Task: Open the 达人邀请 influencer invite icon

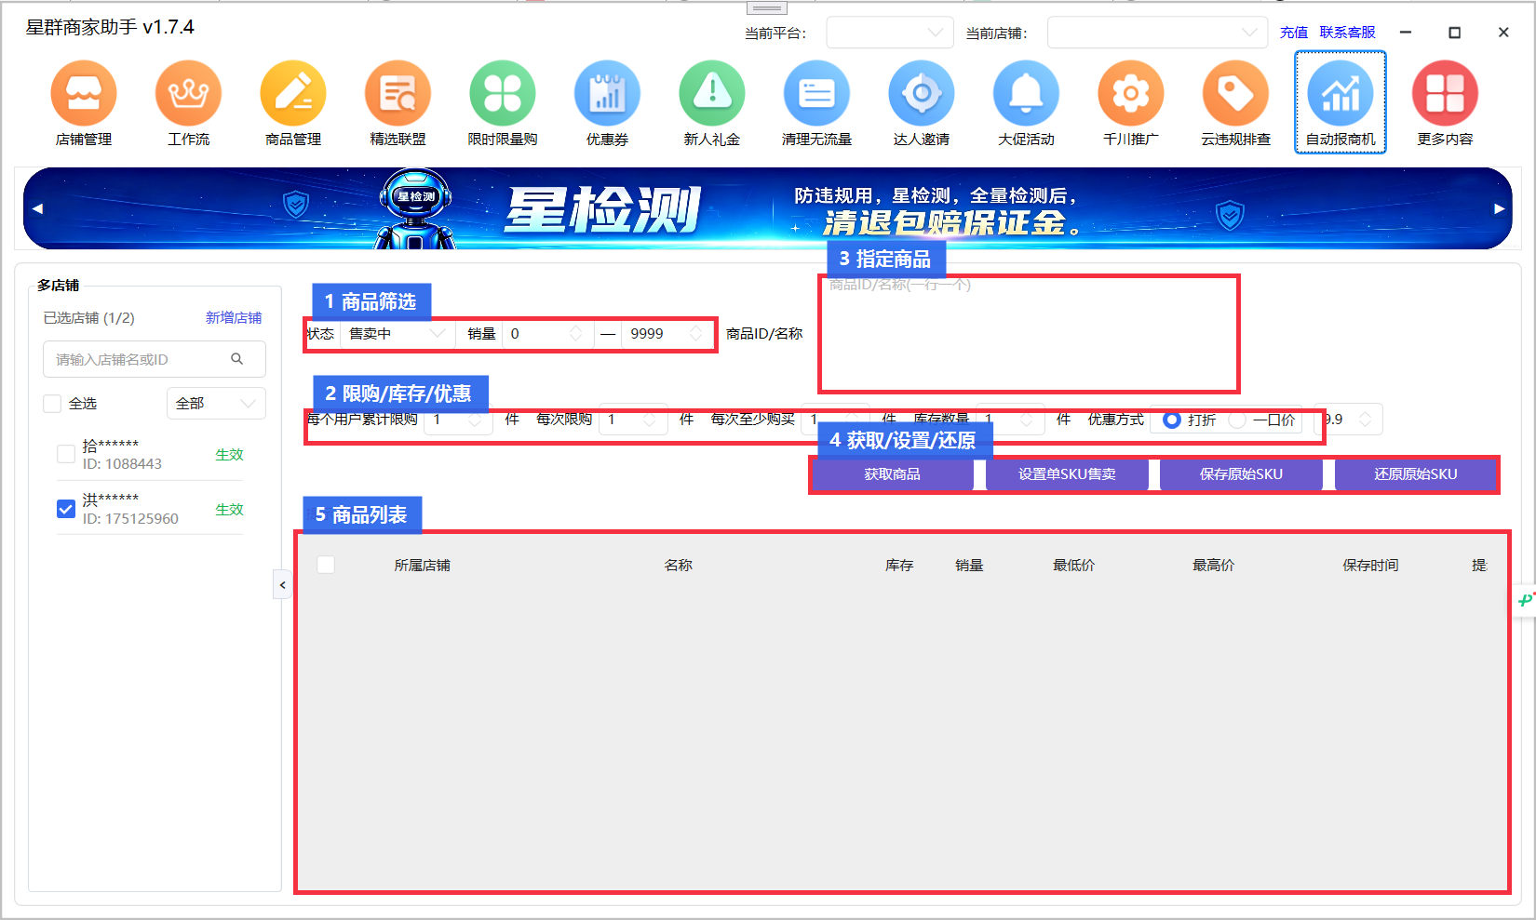Action: coord(922,93)
